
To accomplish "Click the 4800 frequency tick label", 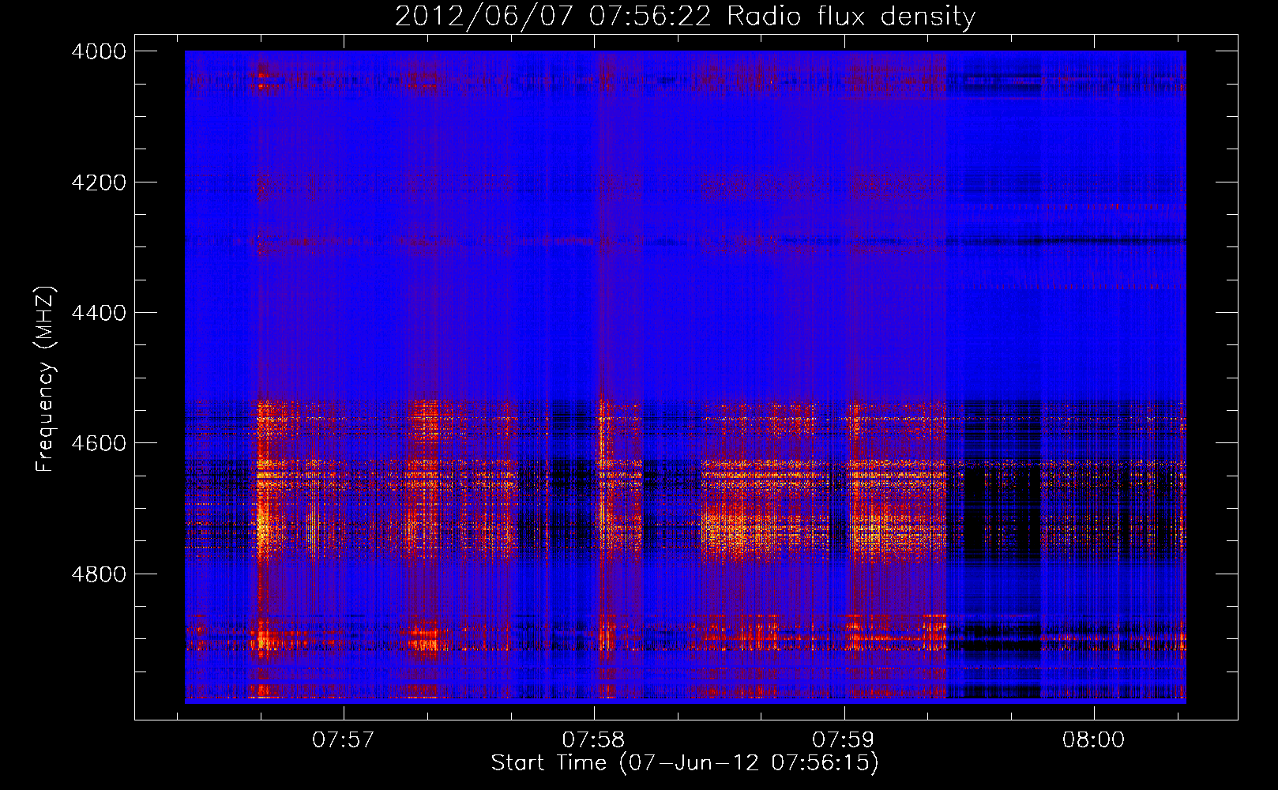I will [99, 574].
